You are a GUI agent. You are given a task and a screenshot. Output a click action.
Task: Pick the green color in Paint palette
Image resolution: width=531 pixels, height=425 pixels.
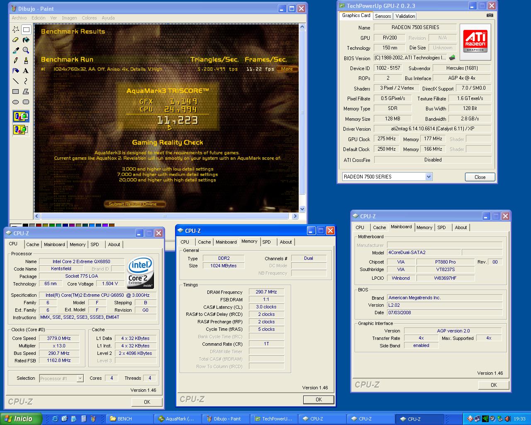(x=52, y=225)
